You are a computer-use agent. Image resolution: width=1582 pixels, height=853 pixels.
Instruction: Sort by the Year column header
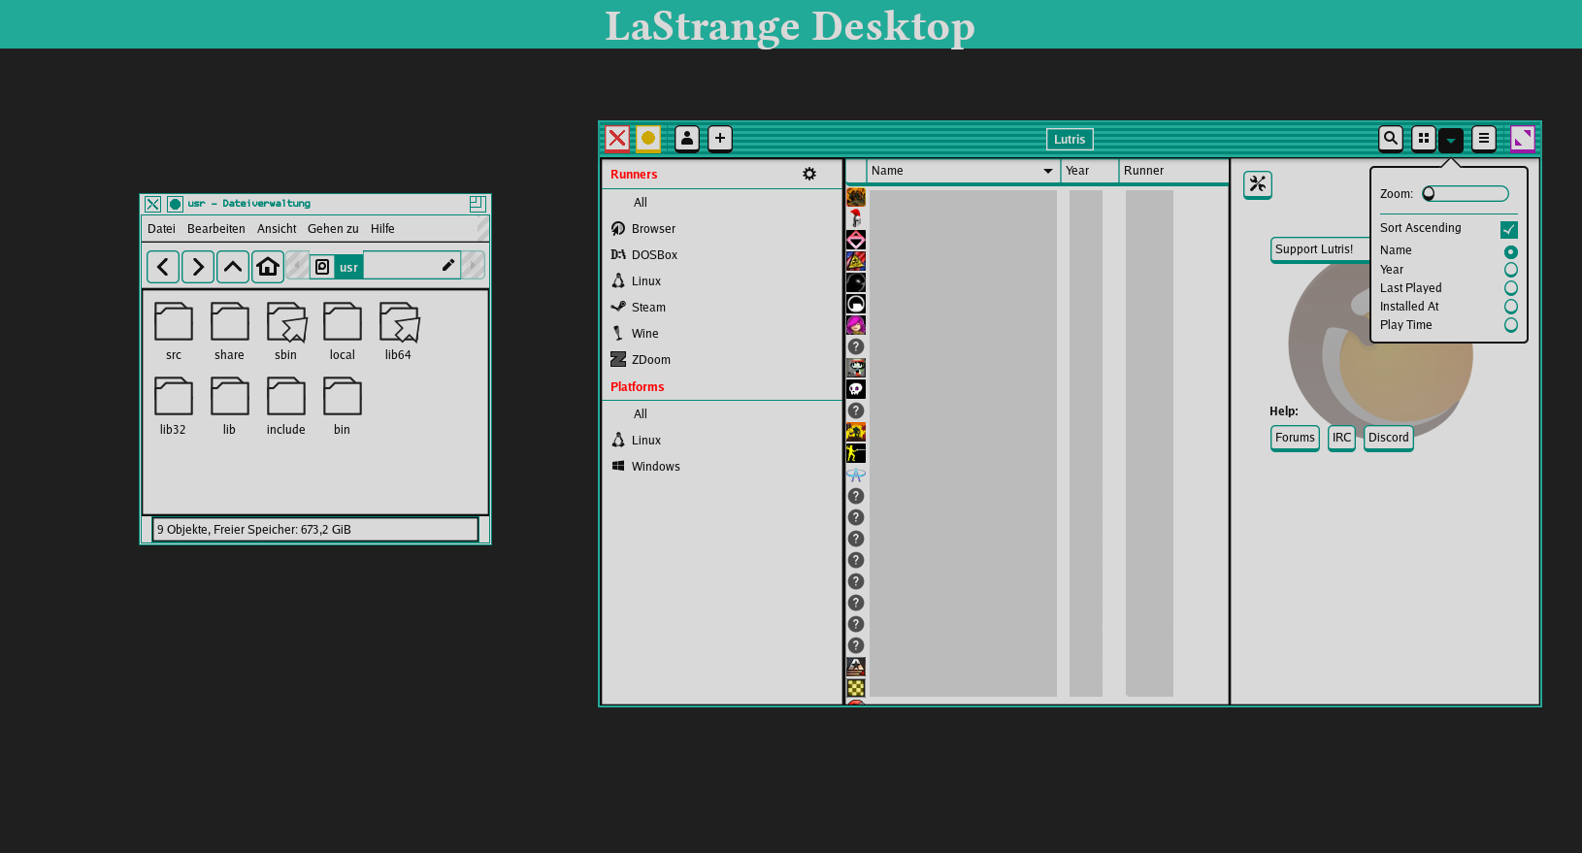click(1090, 171)
